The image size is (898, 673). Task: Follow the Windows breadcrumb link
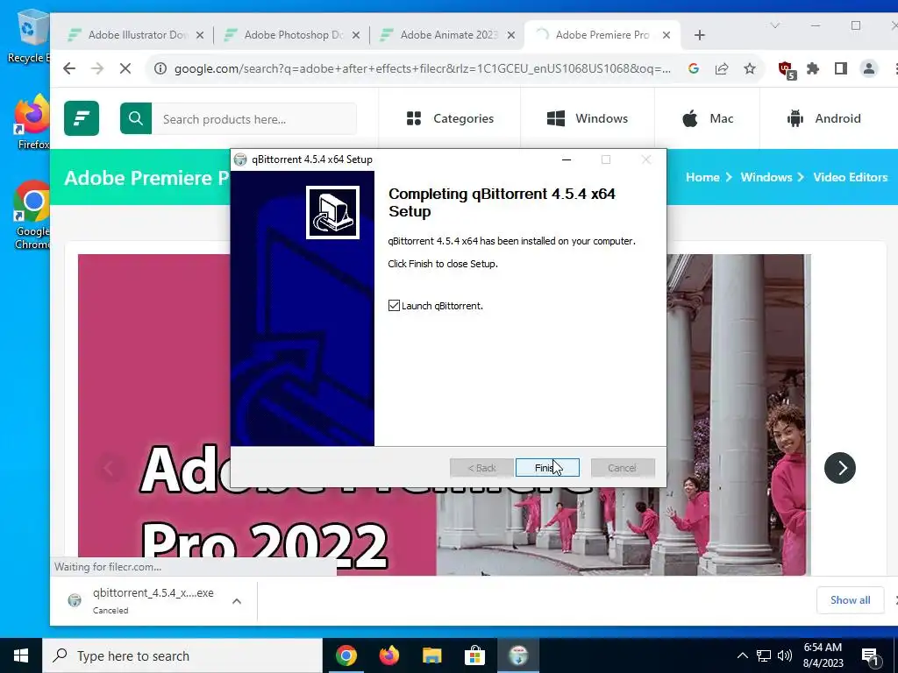pos(766,177)
